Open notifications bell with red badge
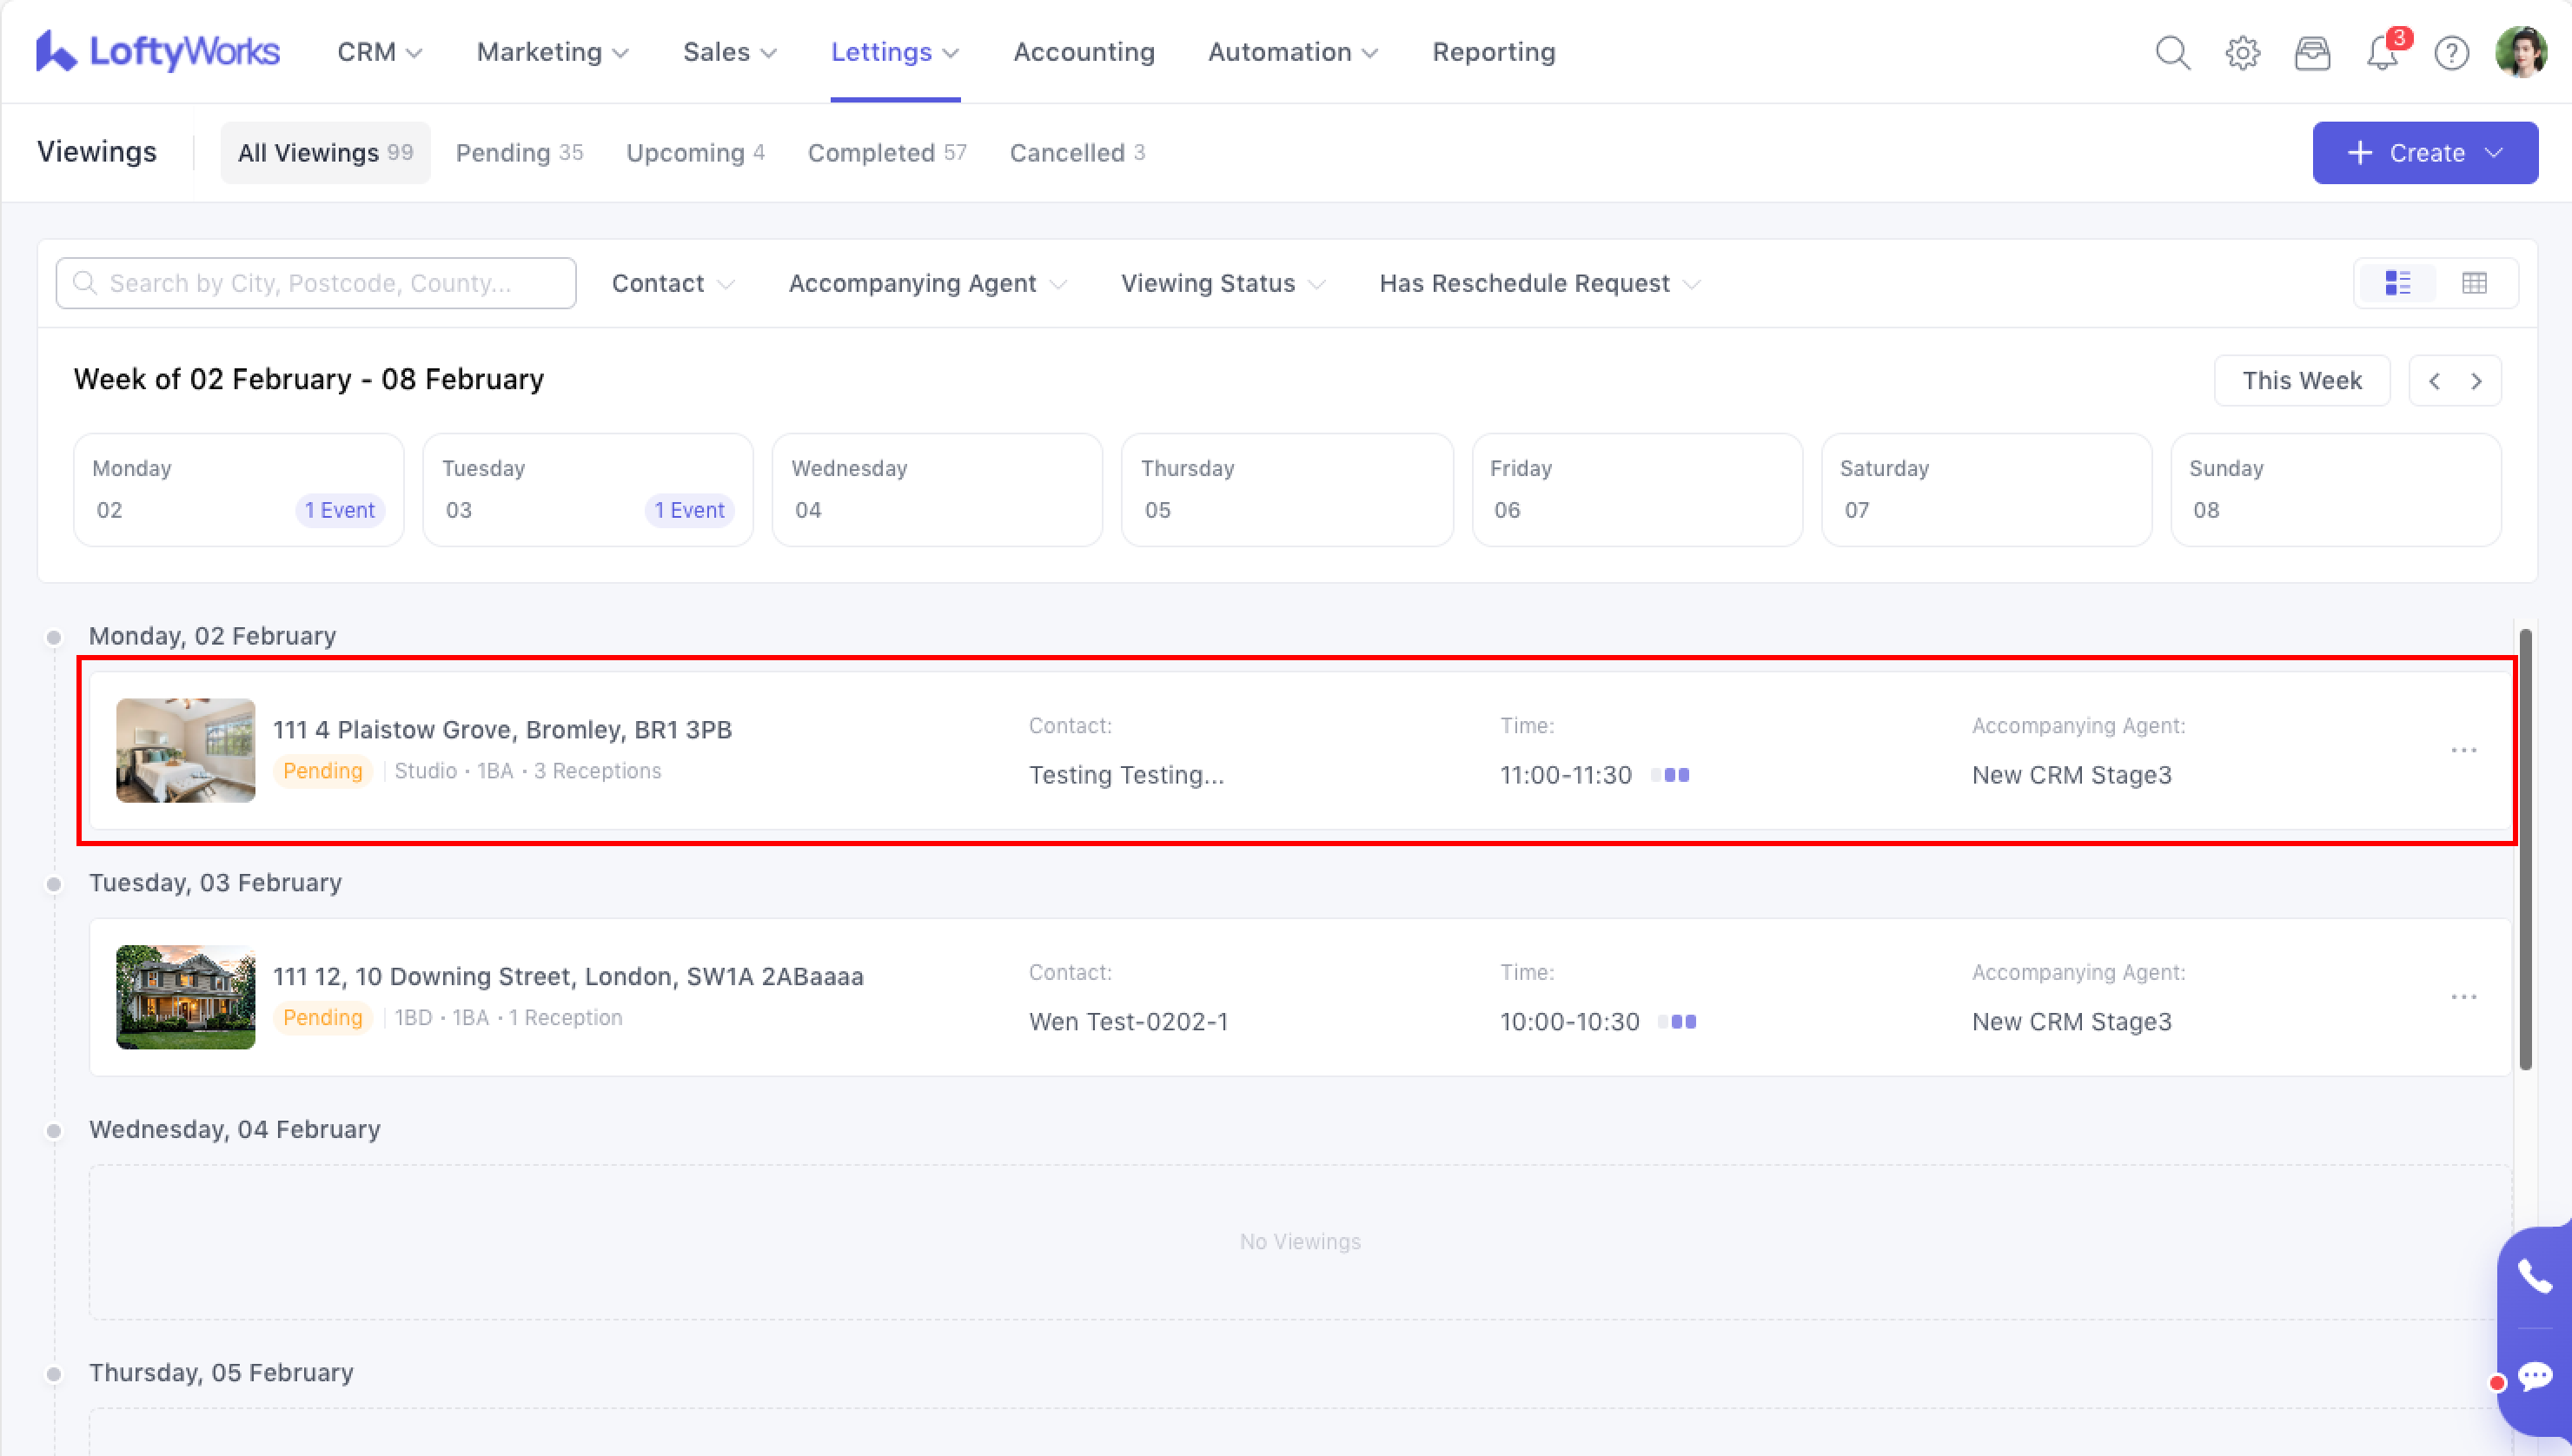The width and height of the screenshot is (2572, 1456). click(x=2382, y=52)
